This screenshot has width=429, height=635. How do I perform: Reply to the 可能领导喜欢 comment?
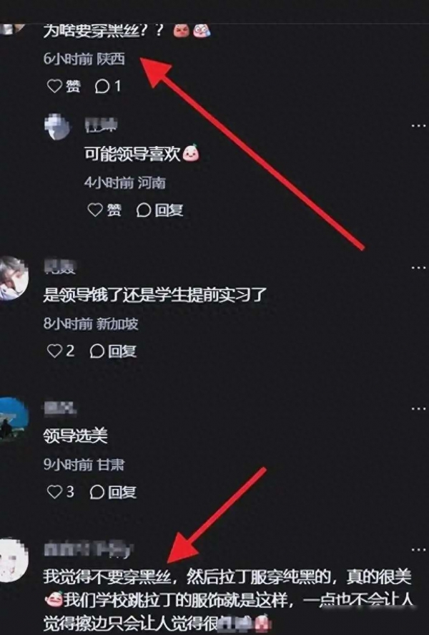[159, 210]
